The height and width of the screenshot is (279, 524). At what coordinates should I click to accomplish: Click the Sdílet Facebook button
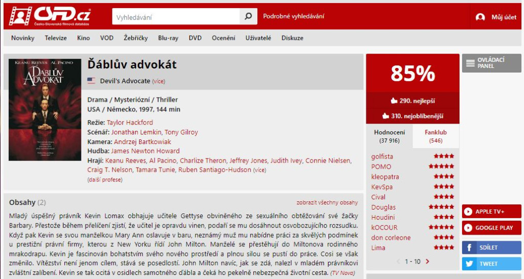[492, 248]
